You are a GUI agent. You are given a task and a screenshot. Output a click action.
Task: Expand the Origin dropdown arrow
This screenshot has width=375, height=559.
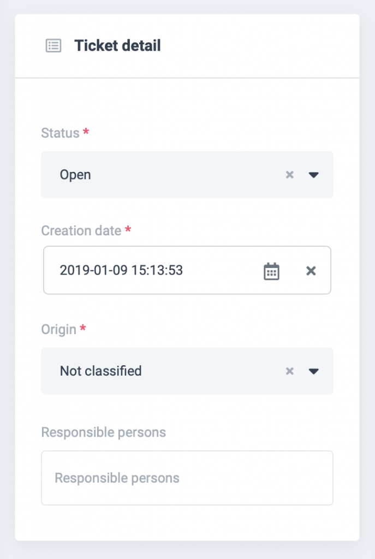point(313,372)
